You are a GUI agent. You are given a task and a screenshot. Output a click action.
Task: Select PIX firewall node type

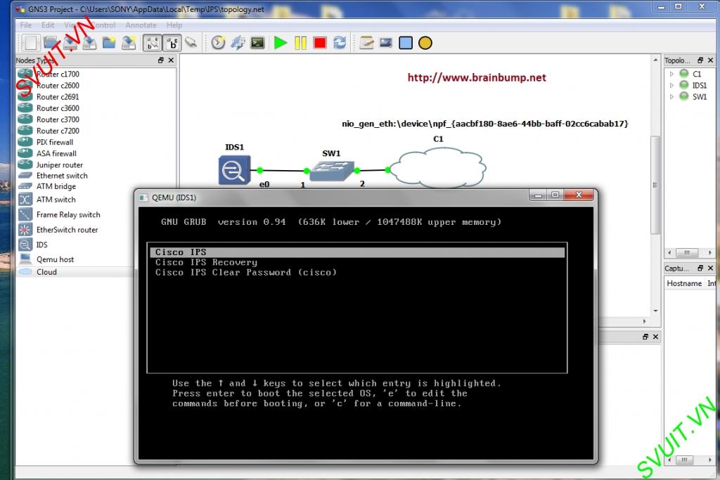[55, 142]
